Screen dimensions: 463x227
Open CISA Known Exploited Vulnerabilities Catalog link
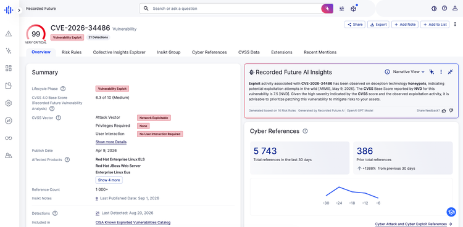click(x=133, y=222)
